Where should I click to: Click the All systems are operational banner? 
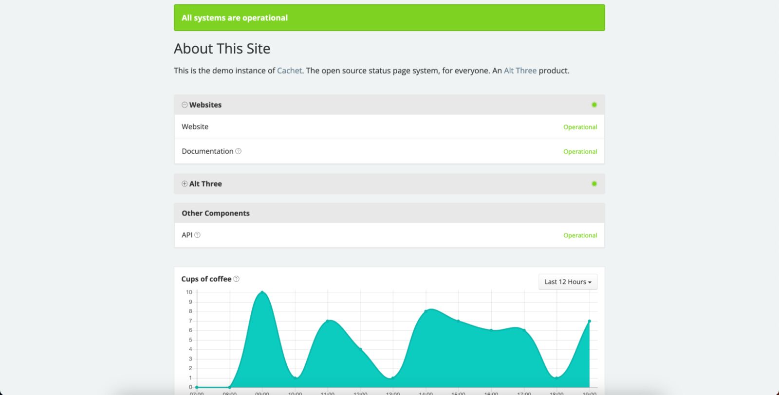389,18
